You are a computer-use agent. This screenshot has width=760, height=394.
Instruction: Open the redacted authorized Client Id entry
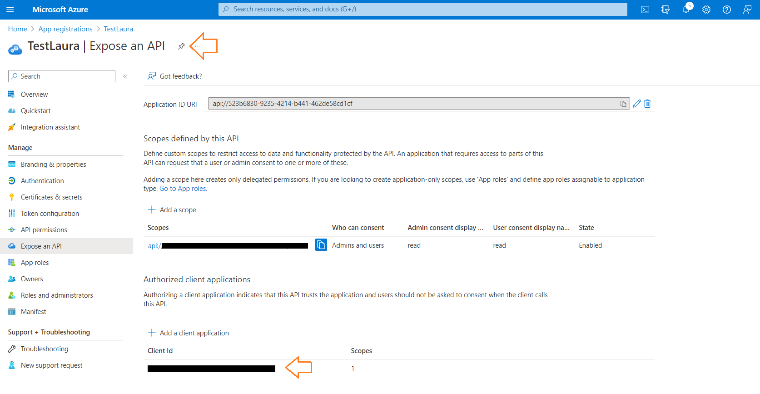tap(211, 369)
